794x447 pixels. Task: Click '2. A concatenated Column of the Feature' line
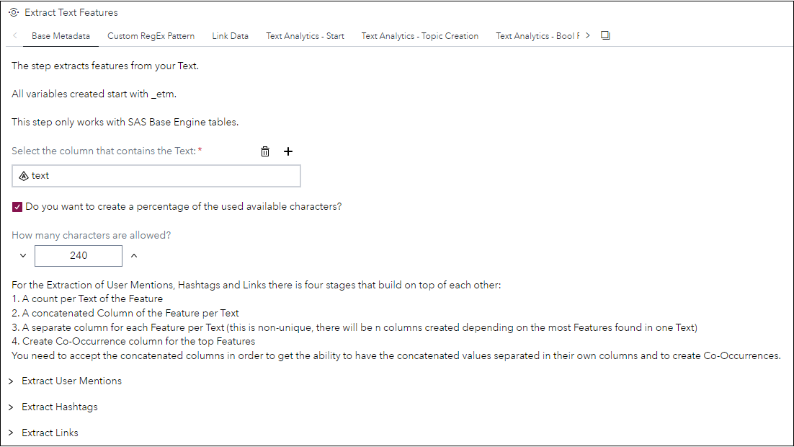coord(125,313)
